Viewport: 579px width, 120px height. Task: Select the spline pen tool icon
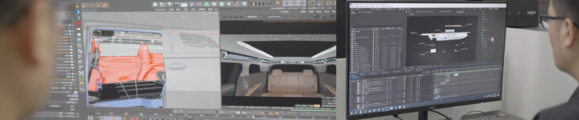click(236, 4)
